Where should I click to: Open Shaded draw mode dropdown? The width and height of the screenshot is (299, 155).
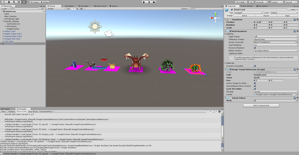click(56, 9)
